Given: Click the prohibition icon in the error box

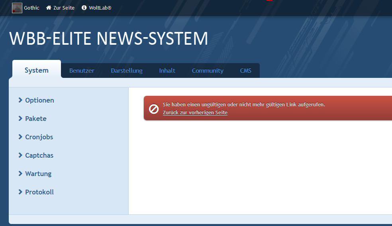Looking at the screenshot, I should coord(154,109).
